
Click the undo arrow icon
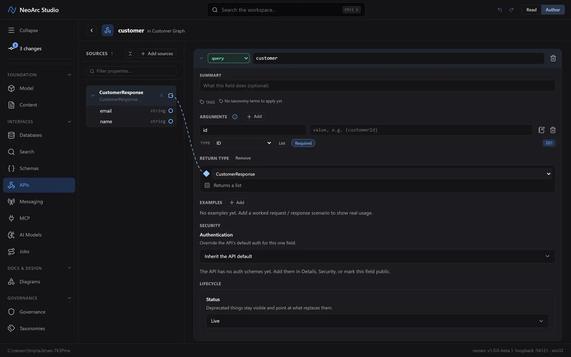point(500,10)
